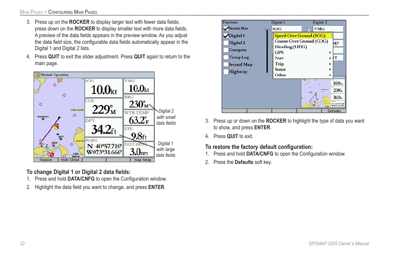The height and width of the screenshot is (259, 399).
Task: Click the Configuring Main Pages breadcrumb text
Action: tap(72, 12)
